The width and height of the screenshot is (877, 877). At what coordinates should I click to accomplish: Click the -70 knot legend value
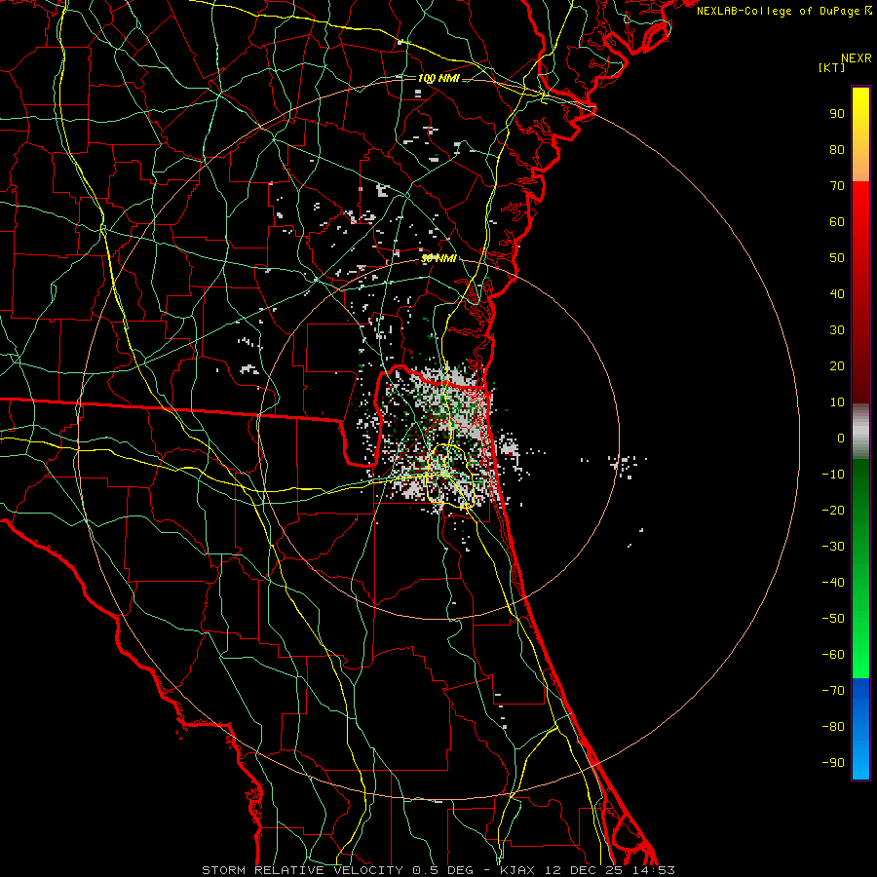(833, 690)
